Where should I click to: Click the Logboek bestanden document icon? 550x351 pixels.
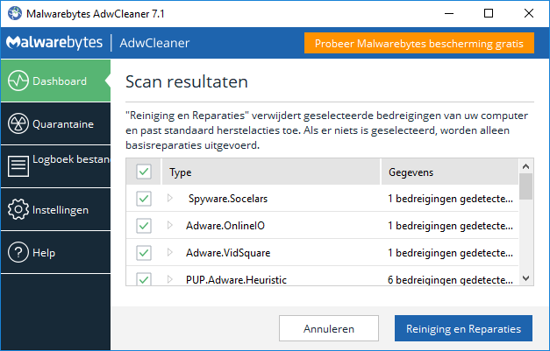tap(18, 166)
